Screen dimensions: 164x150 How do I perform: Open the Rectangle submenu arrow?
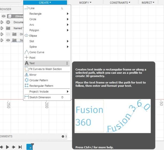point(68,14)
